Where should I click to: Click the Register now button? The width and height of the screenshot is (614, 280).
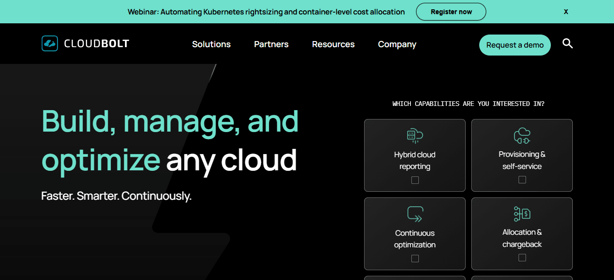tap(451, 12)
